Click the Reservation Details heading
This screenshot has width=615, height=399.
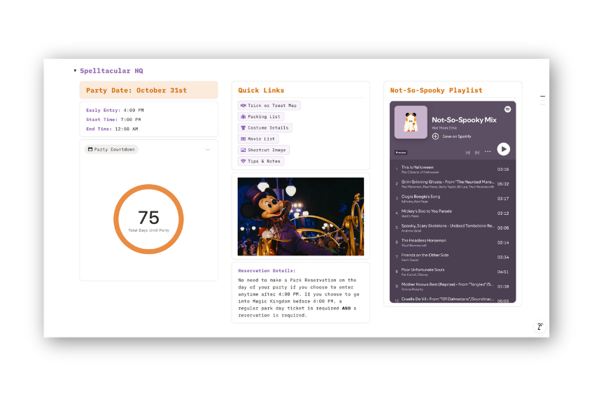click(x=267, y=271)
